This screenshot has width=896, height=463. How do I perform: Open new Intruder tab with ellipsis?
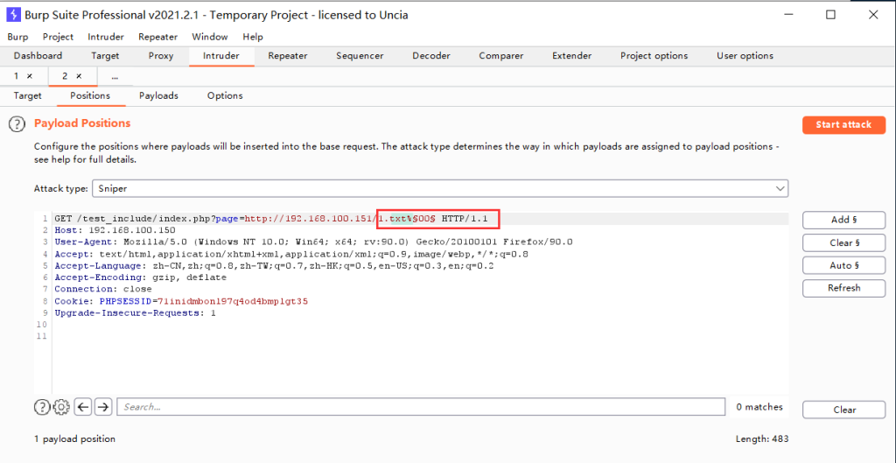click(x=115, y=76)
